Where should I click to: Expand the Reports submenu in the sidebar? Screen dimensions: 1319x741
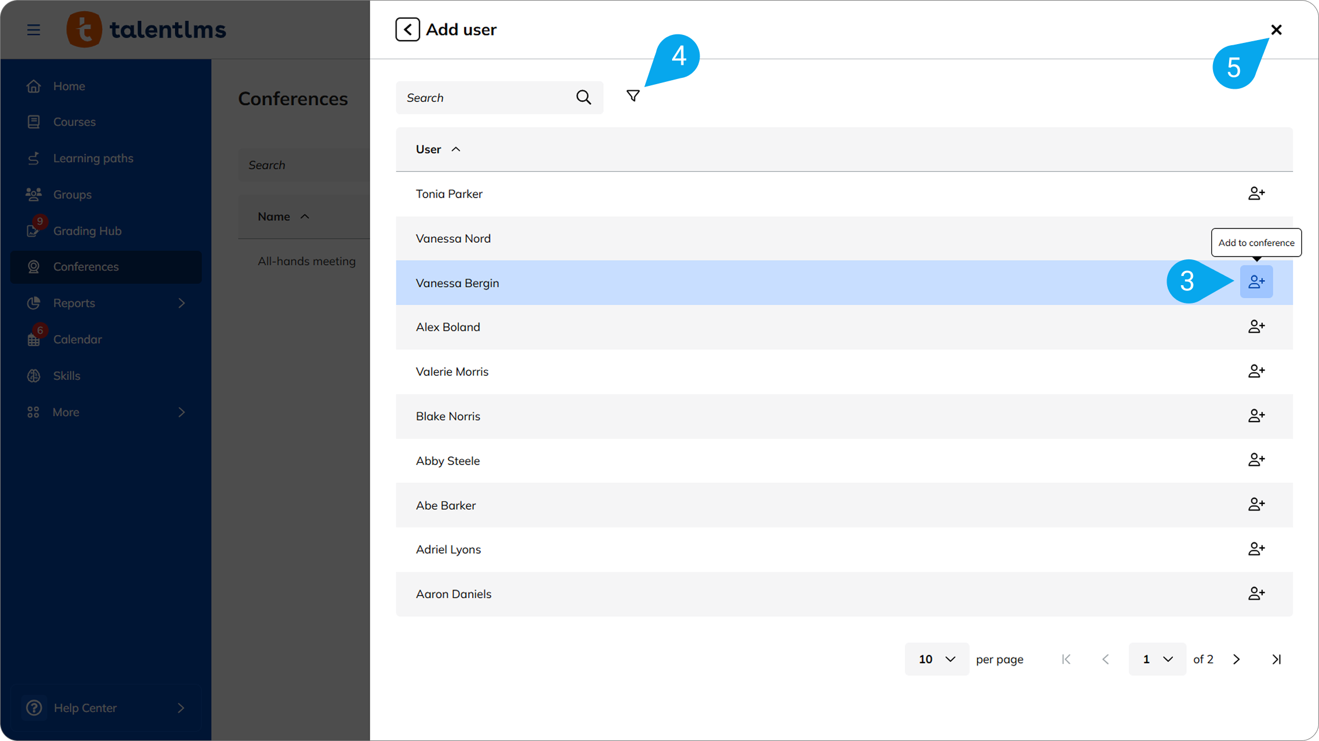coord(181,303)
